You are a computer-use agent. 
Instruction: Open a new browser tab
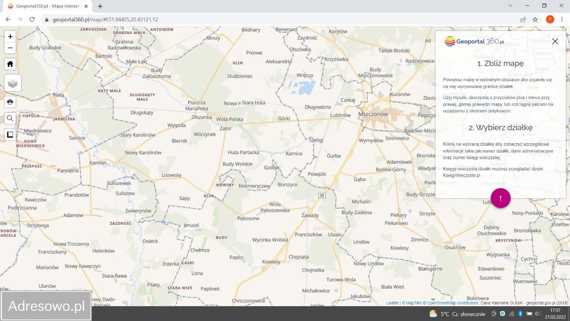100,6
